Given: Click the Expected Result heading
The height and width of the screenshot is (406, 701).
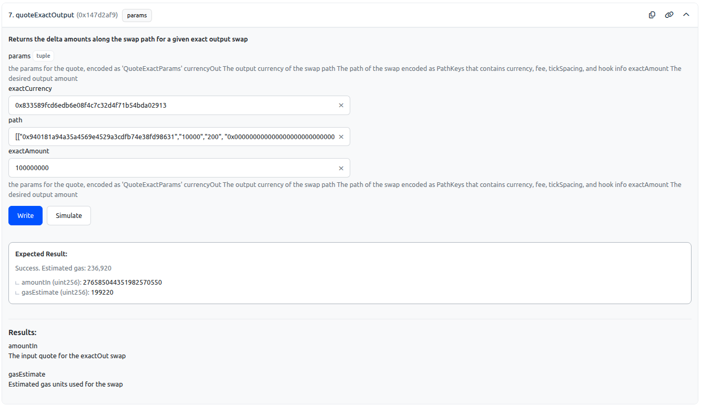Looking at the screenshot, I should 41,254.
